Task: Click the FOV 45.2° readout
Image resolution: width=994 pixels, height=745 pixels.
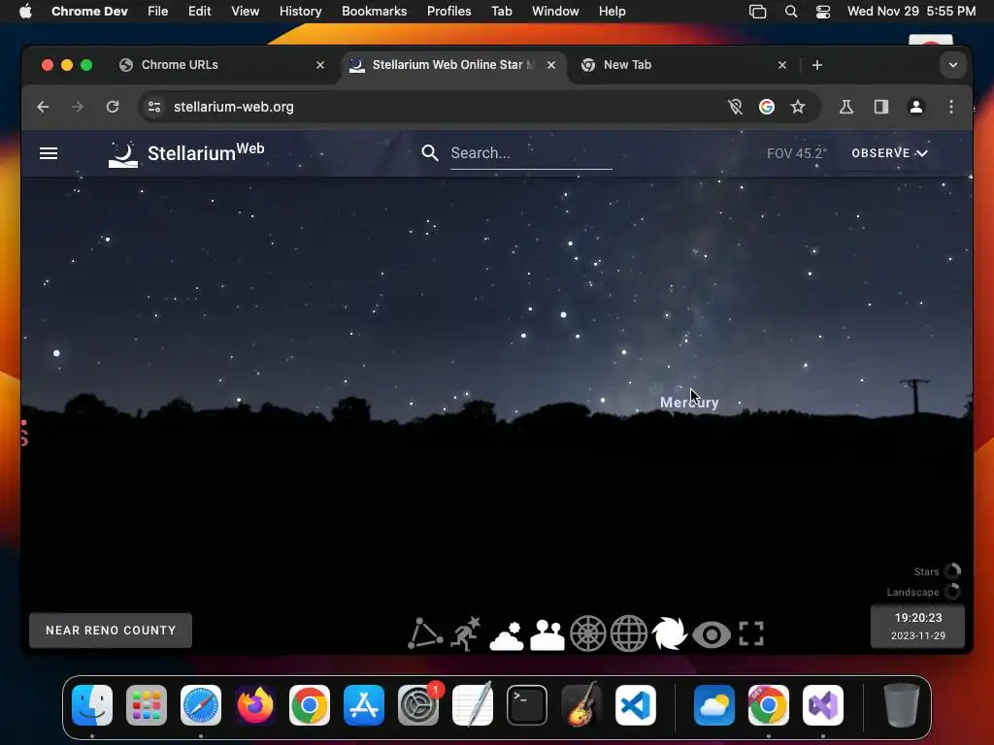Action: [796, 153]
